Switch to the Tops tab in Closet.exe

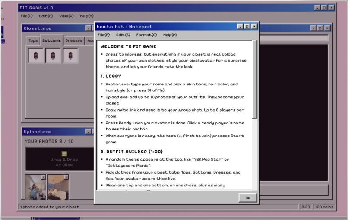(x=33, y=41)
